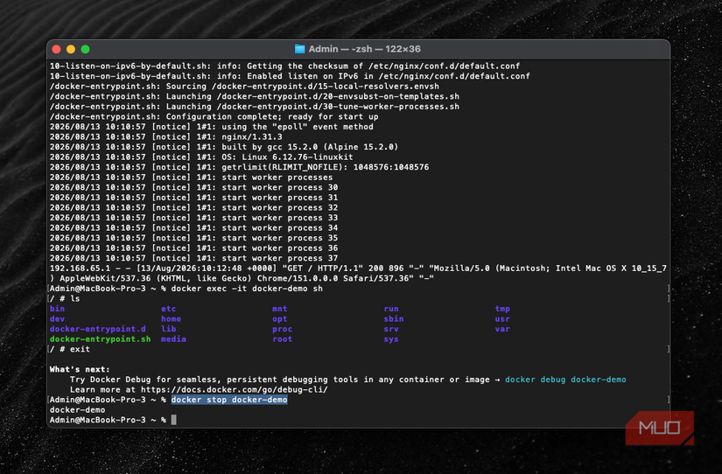This screenshot has width=722, height=474.
Task: Click the 'srv' directory name
Action: coord(391,329)
